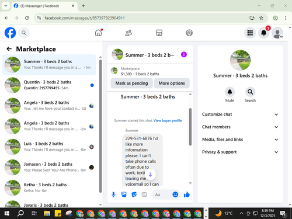Open Sticky Notes from the taskbar

point(58,214)
